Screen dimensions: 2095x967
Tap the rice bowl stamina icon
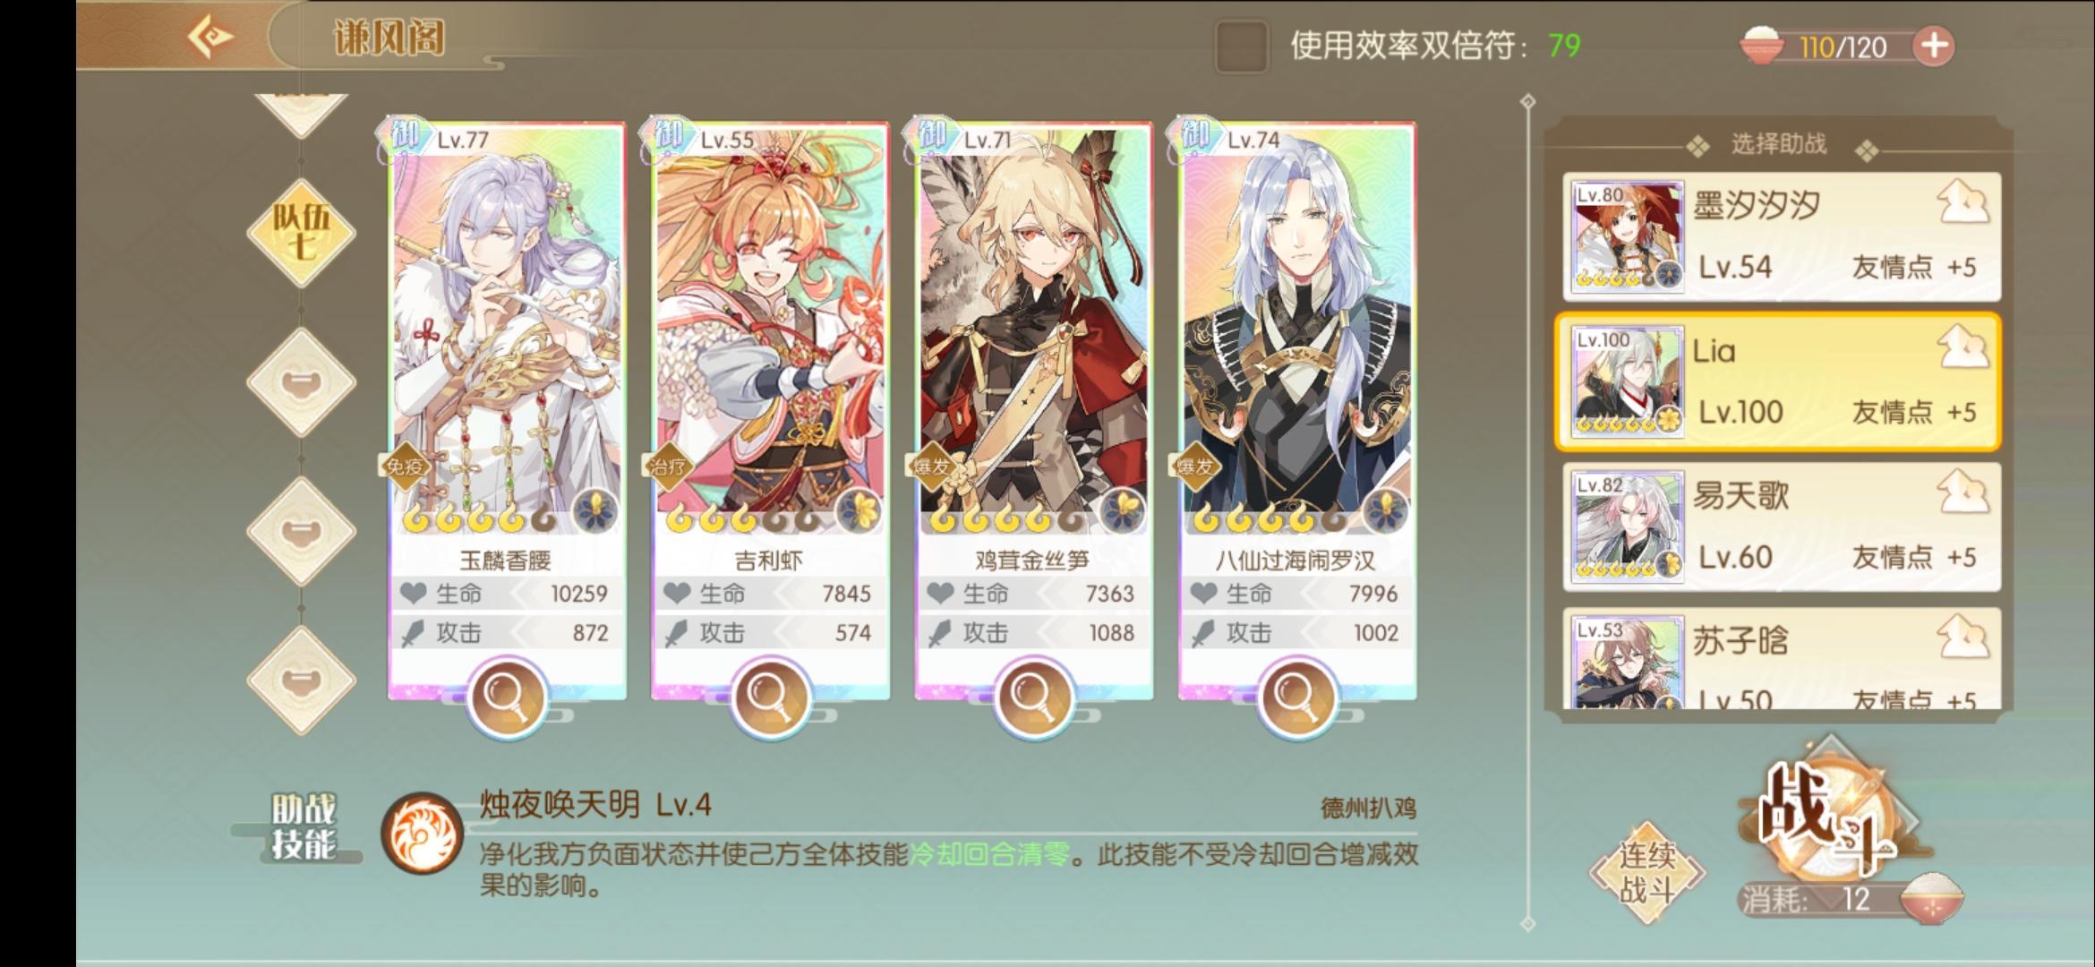click(x=1761, y=45)
